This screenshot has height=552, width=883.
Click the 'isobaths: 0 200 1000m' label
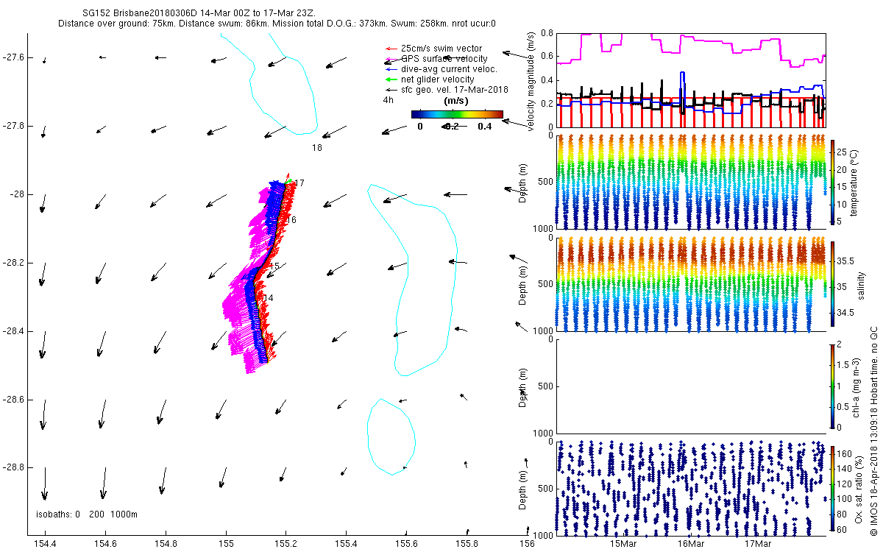click(87, 514)
